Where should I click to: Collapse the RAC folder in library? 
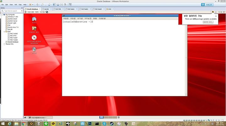pyautogui.click(x=4, y=31)
